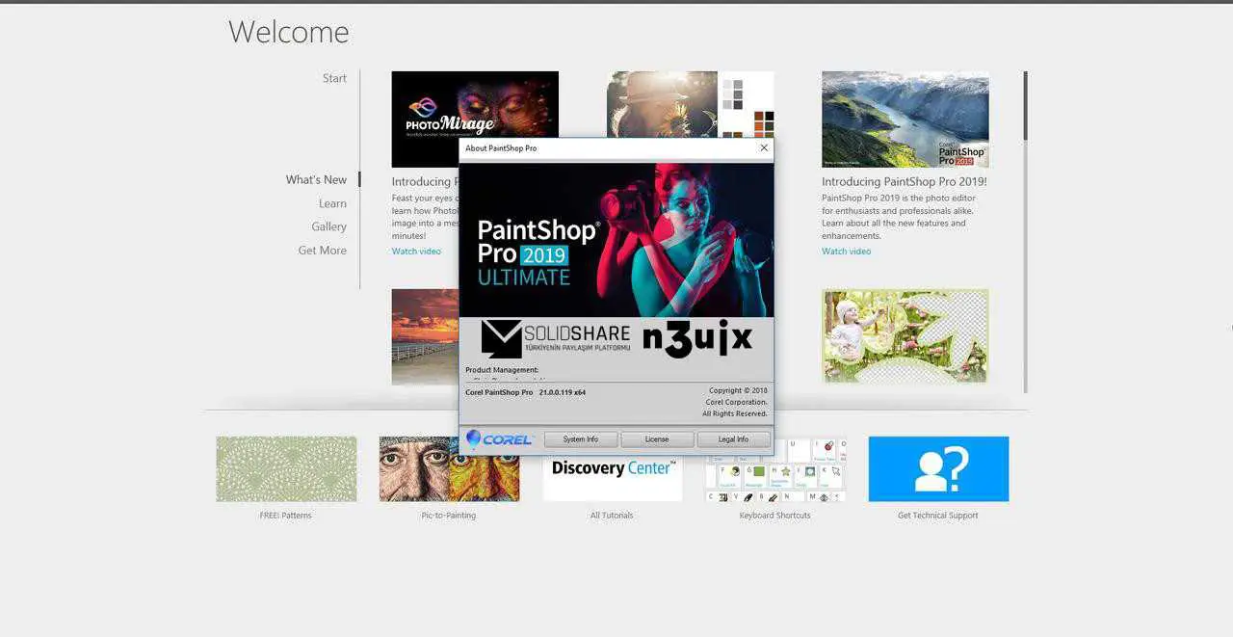
Task: Open the Learn section
Action: [332, 203]
